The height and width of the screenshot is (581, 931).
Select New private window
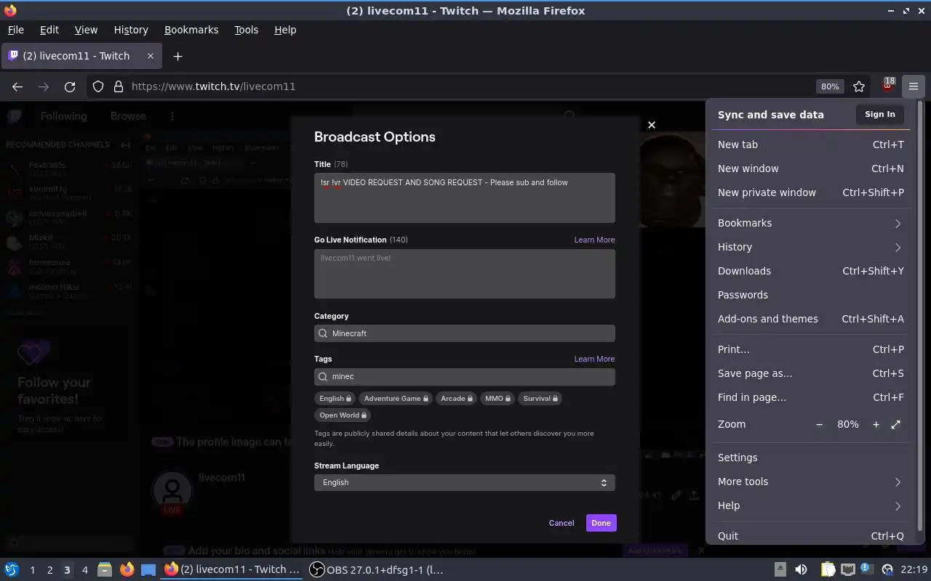[812, 192]
